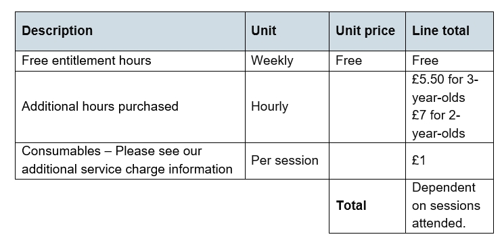Screen dimensions: 502x245
Task: Select the Unit column header cell
Action: click(287, 31)
